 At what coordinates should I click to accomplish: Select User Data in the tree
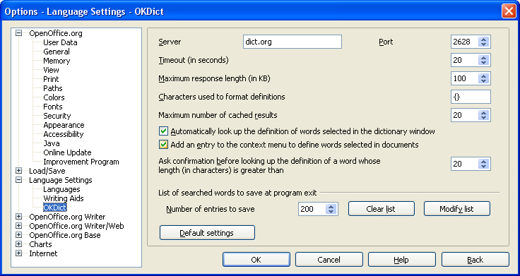(x=60, y=42)
